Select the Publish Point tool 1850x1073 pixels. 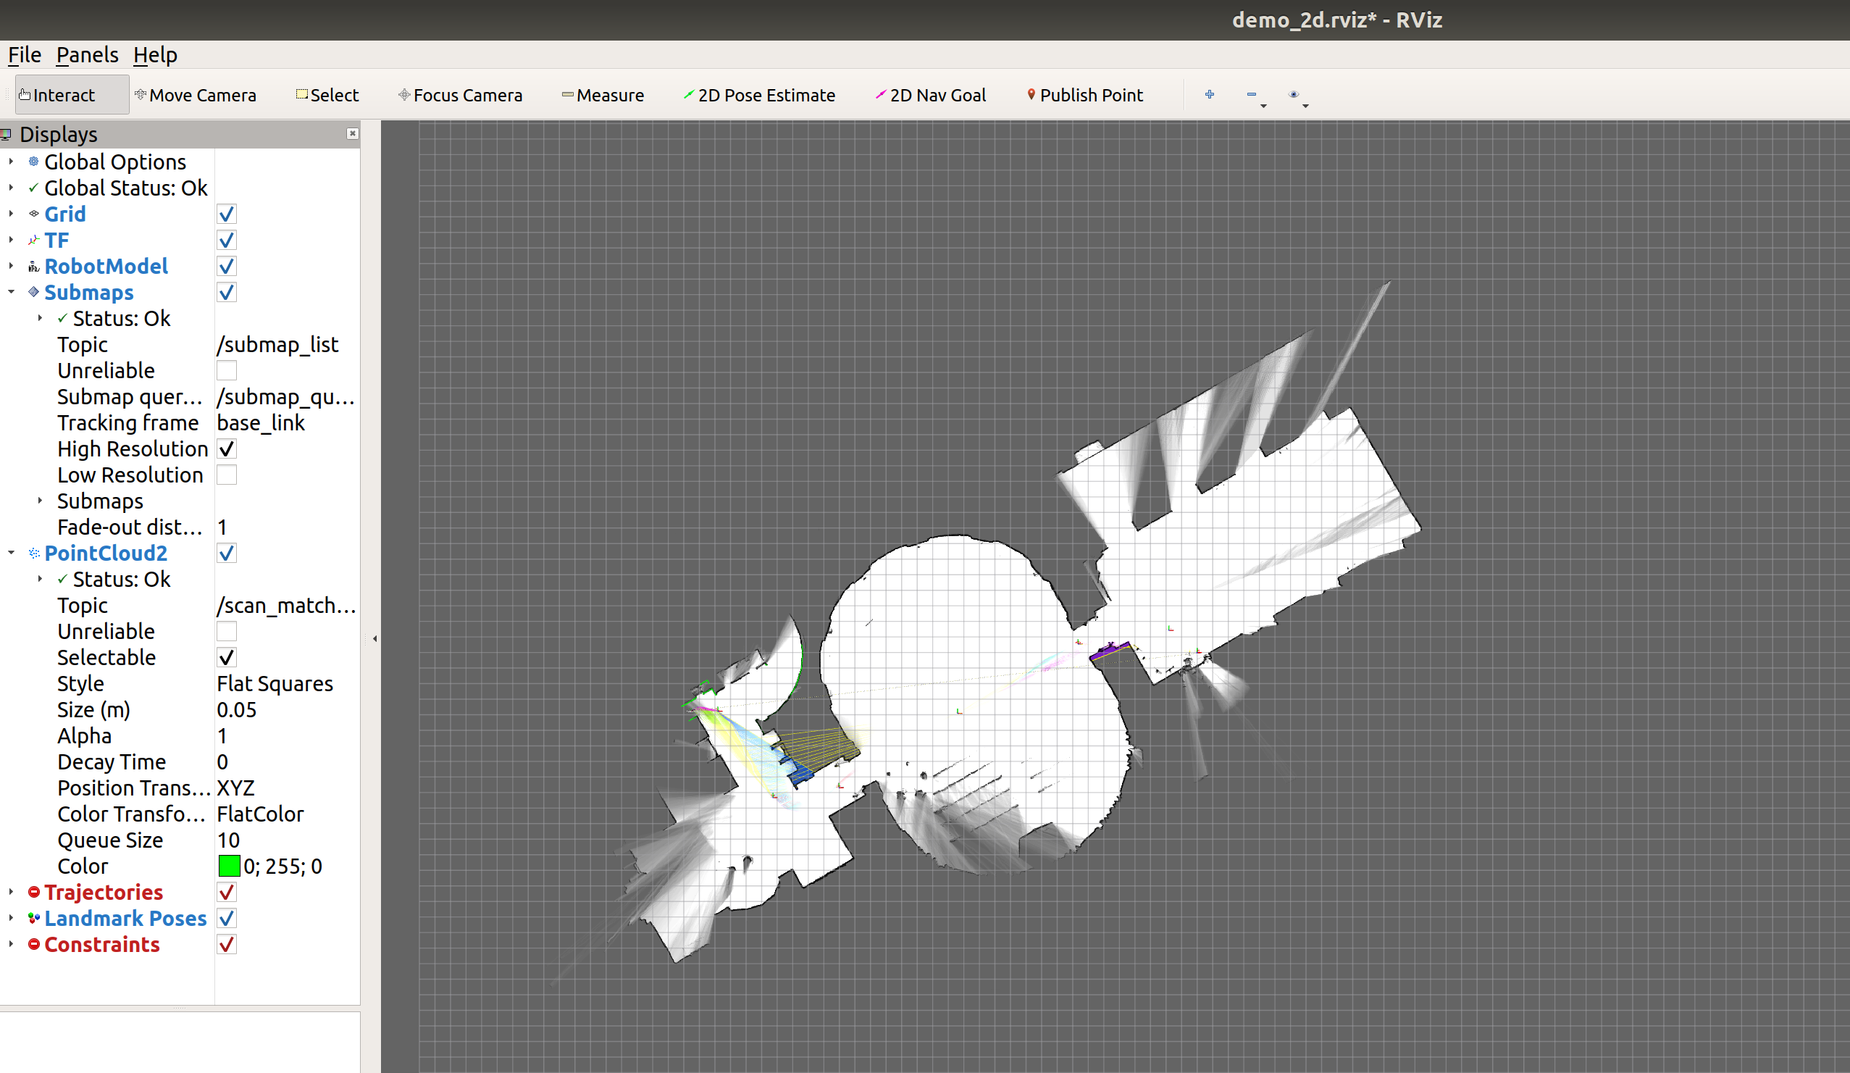coord(1084,95)
